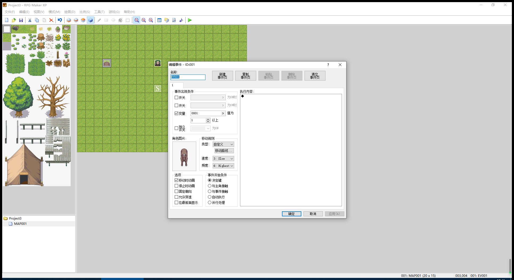
Task: Create a new project with toolbar icon
Action: tap(7, 20)
